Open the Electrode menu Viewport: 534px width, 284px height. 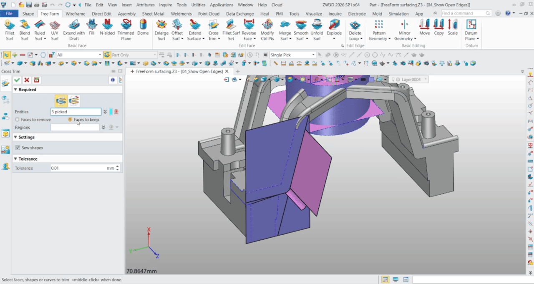357,13
